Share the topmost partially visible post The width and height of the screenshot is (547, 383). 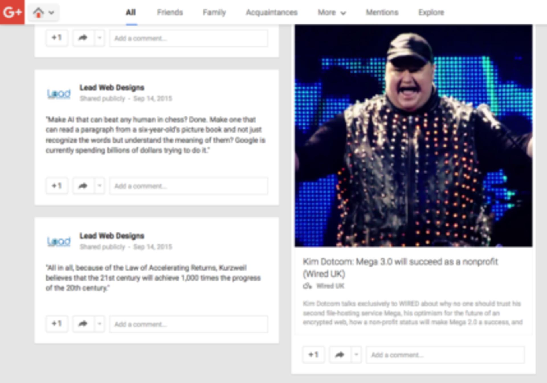click(83, 38)
